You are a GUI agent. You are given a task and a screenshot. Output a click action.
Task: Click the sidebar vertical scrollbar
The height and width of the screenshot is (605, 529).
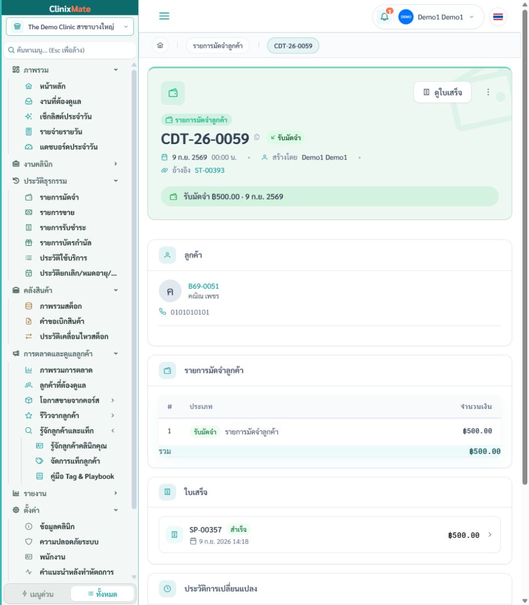pos(134,289)
